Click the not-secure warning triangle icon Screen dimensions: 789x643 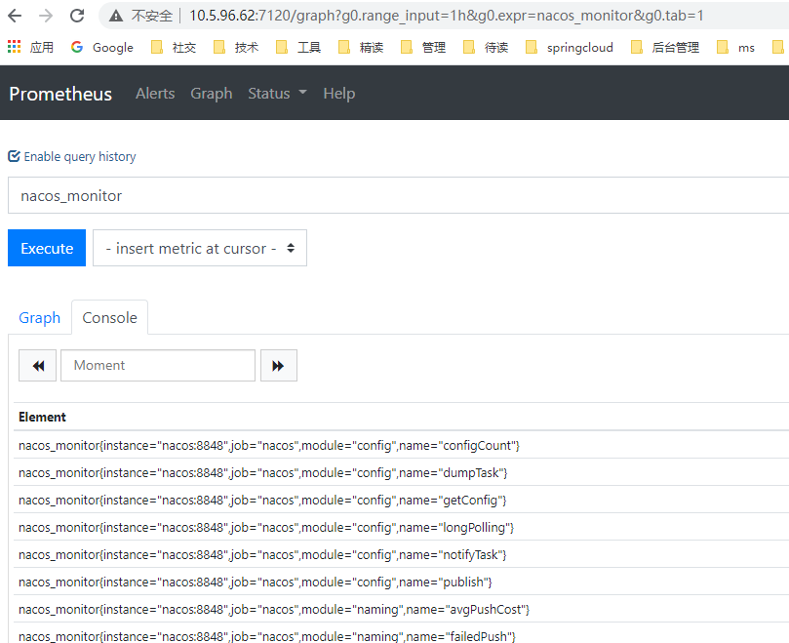[x=116, y=17]
